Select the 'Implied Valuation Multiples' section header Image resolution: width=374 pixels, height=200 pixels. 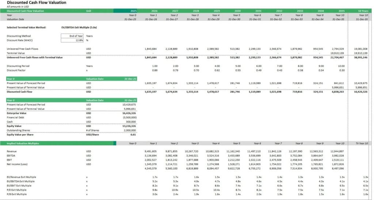click(23, 143)
